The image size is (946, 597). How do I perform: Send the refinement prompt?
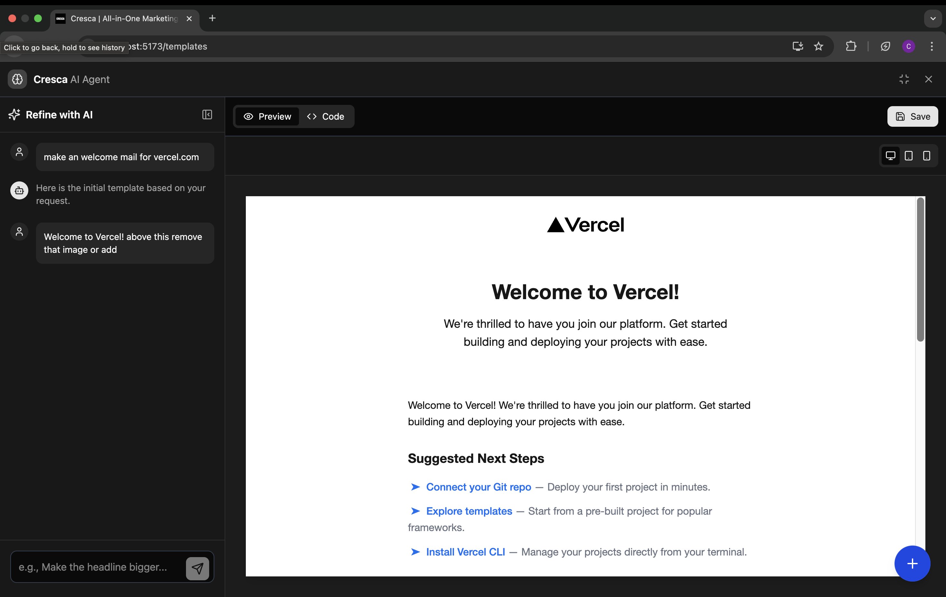coord(197,568)
